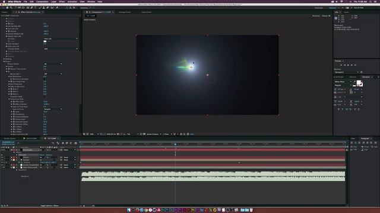
Task: Select the Rotation tool in toolbar
Action: (15, 8)
